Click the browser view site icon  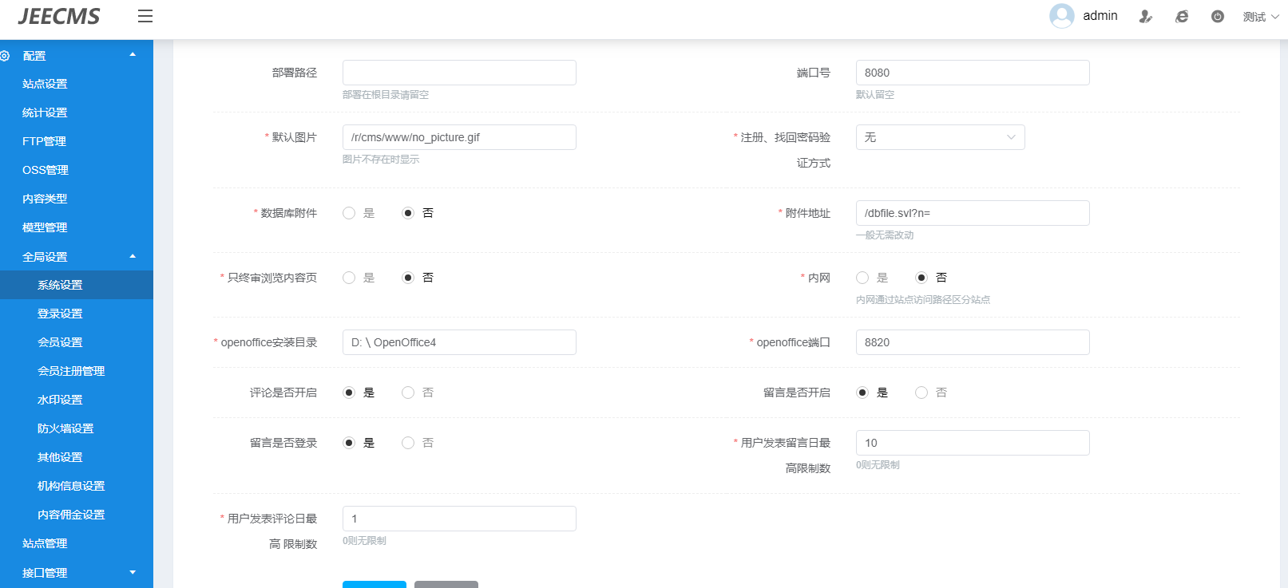click(1182, 16)
